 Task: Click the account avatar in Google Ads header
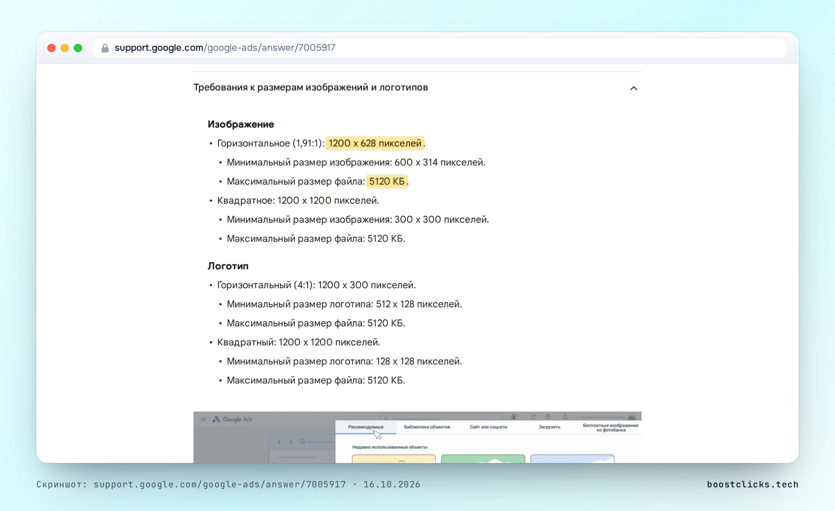click(x=632, y=417)
